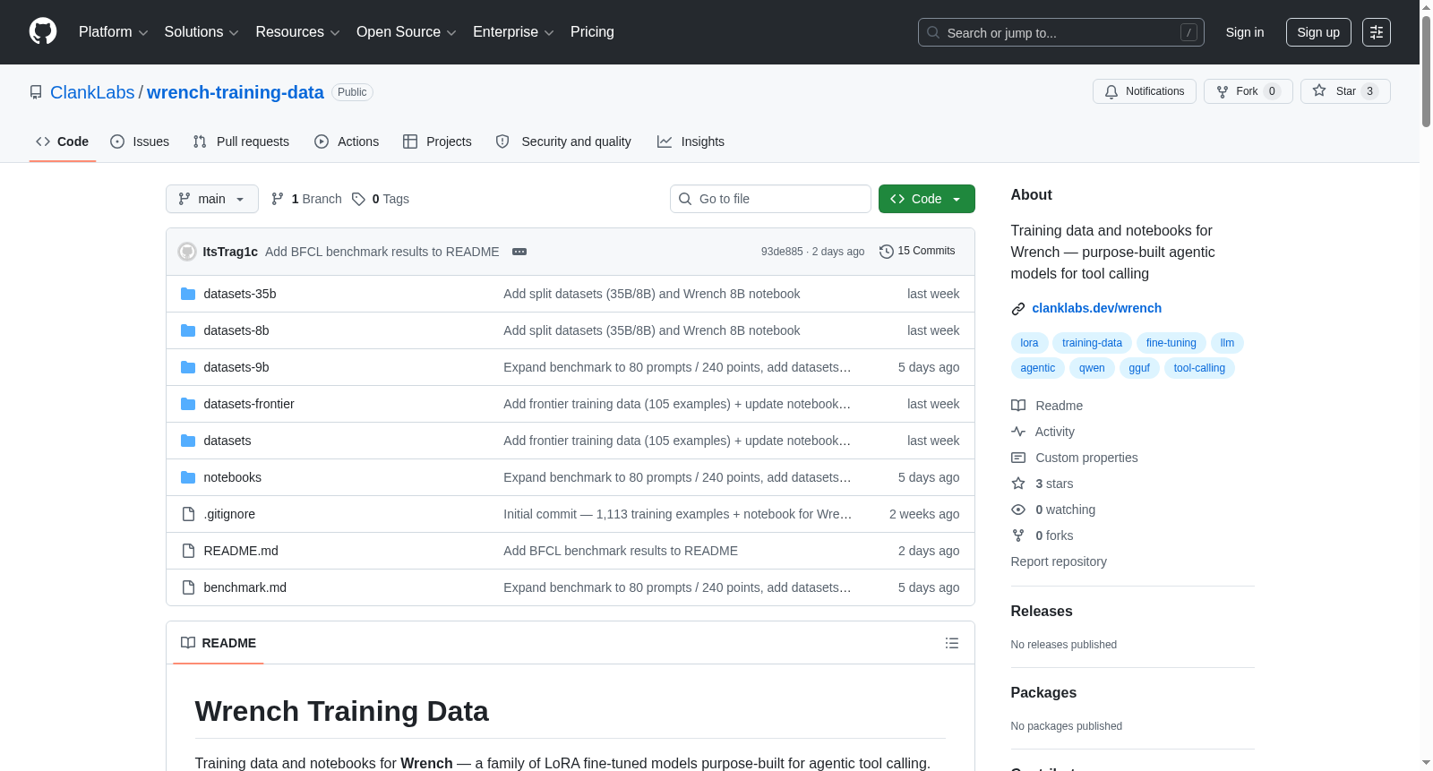Click the tag icon beside 0 Tags
This screenshot has width=1433, height=771.
coord(358,199)
